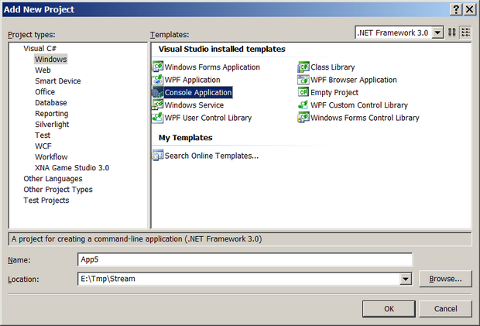Click the Cancel button
Viewport: 480px width, 326px height.
[445, 308]
